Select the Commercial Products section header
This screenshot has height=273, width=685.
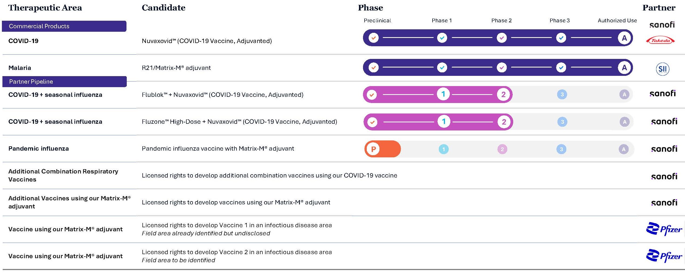point(64,26)
